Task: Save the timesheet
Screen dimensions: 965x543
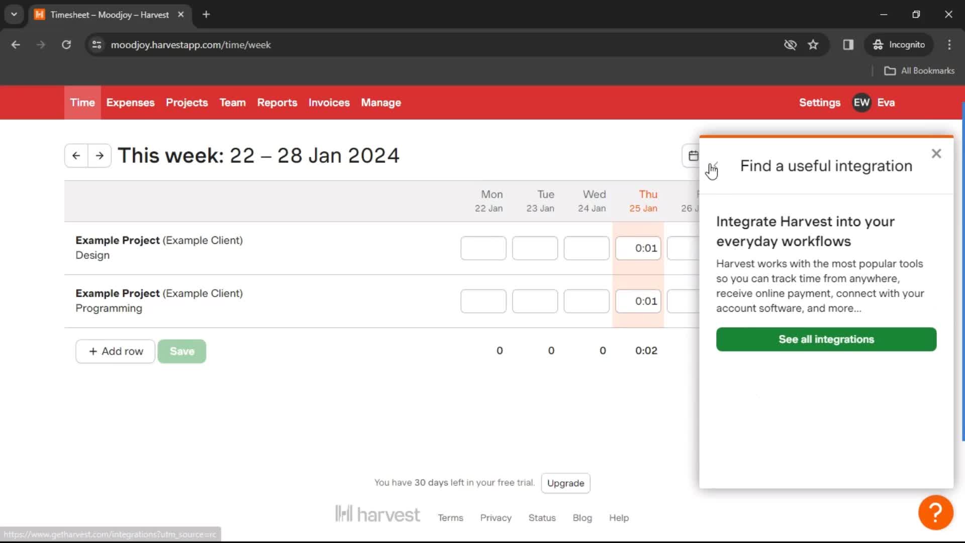Action: [182, 351]
